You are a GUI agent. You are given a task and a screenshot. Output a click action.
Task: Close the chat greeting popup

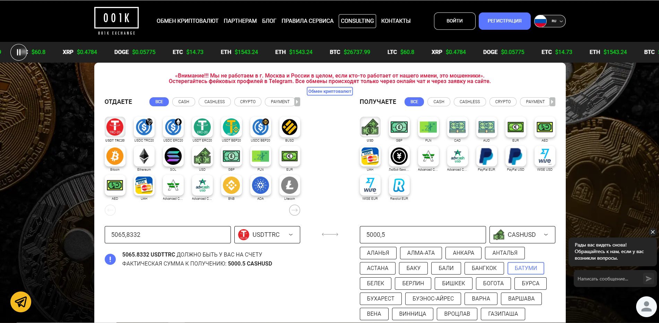click(x=653, y=232)
